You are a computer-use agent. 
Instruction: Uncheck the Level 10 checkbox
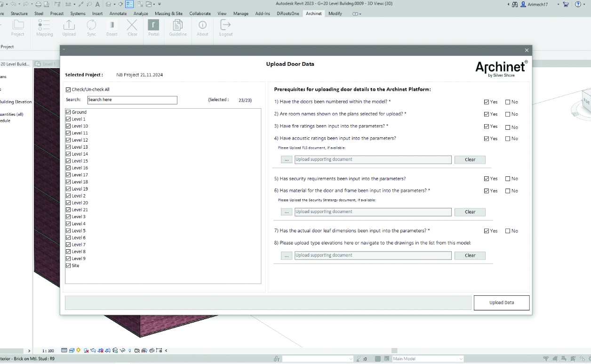point(69,126)
